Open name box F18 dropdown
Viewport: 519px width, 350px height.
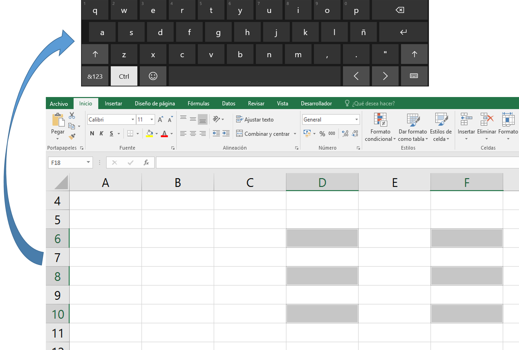tap(88, 162)
